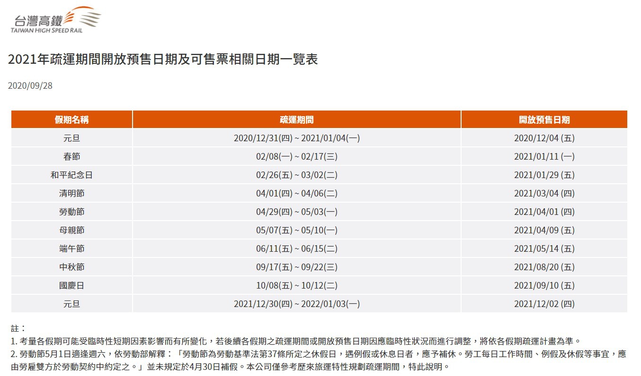Image resolution: width=641 pixels, height=376 pixels.
Task: Click the 註: notes heading
Action: 18,328
